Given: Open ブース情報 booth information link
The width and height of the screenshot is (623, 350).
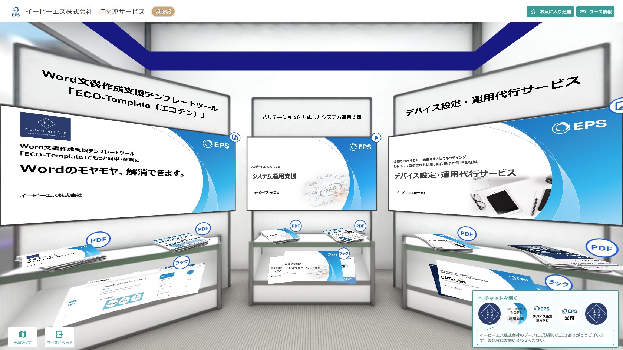Looking at the screenshot, I should click(x=595, y=11).
